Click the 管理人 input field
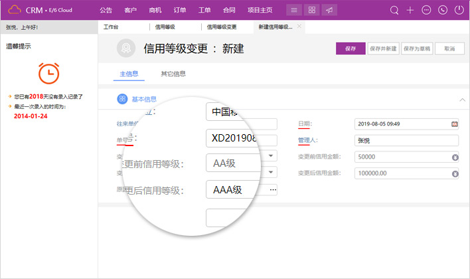The height and width of the screenshot is (279, 470). (406, 140)
